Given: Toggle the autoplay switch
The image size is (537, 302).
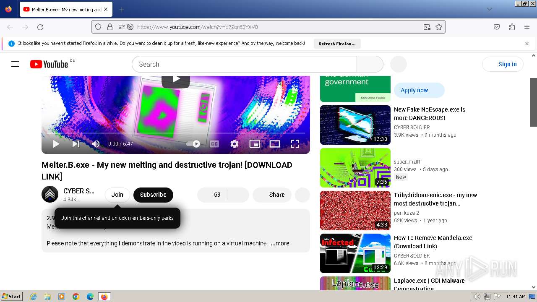Looking at the screenshot, I should point(193,144).
